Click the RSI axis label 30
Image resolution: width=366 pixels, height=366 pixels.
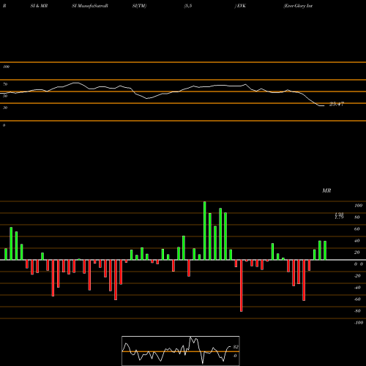(x=5, y=108)
